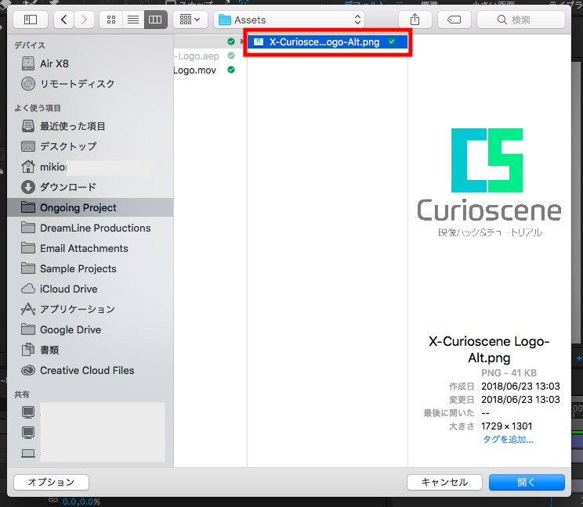
Task: Go back with the left chevron button
Action: (x=64, y=20)
